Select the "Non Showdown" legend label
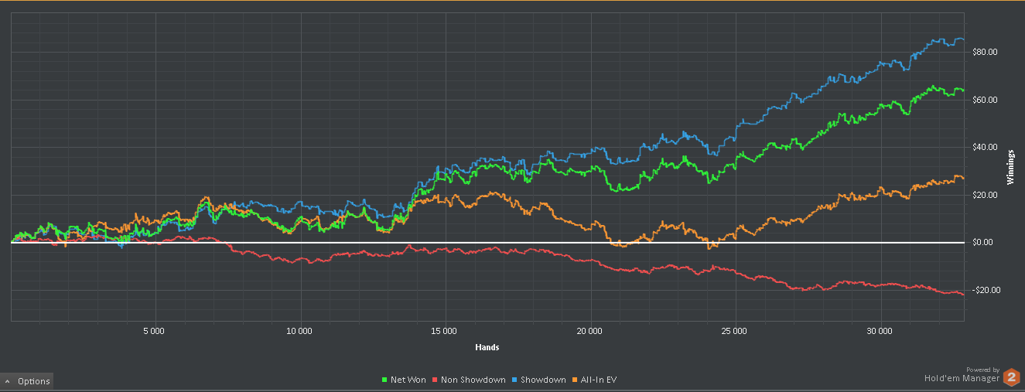The width and height of the screenshot is (1025, 392). point(473,380)
